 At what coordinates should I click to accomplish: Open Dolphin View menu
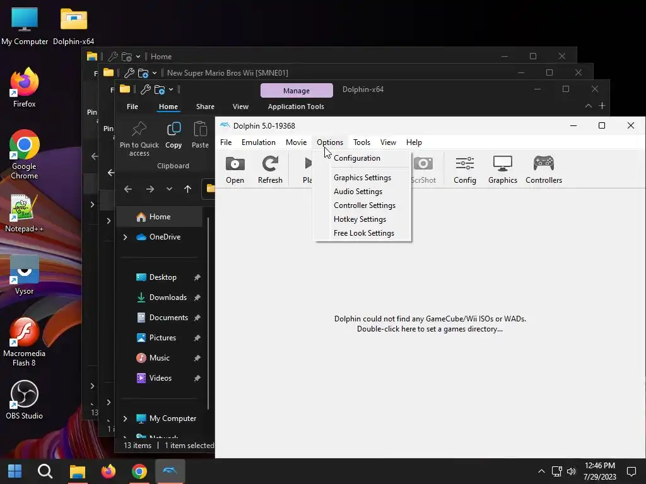click(388, 142)
